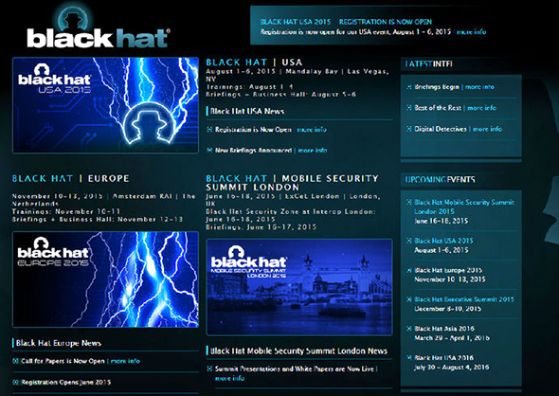Screen dimensions: 559x396
Task: Click 'Black Hat Mobile Security Summit London News' title
Action: 298,351
